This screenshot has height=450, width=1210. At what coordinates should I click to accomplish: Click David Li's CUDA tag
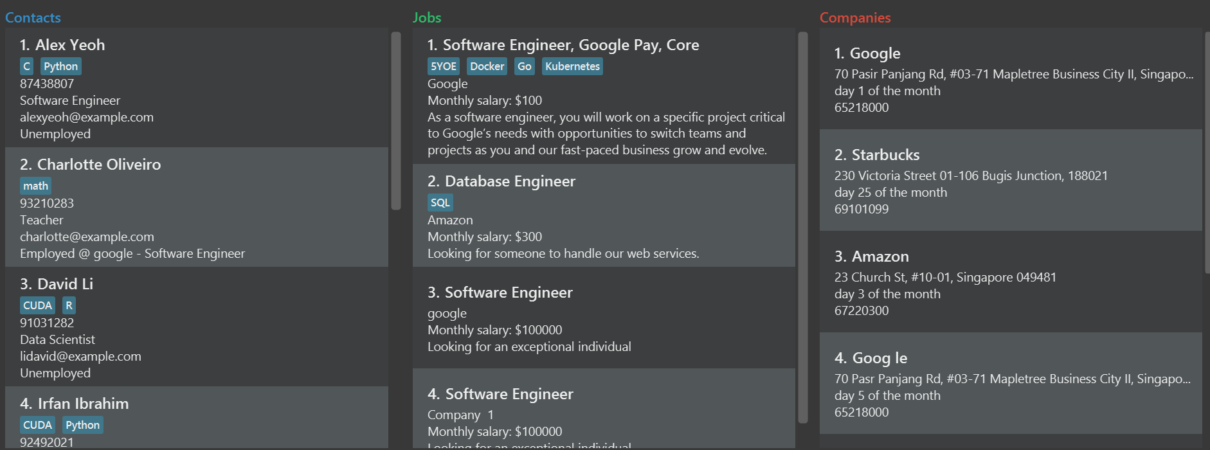click(x=37, y=305)
